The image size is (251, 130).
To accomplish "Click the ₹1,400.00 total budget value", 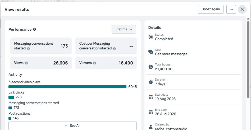I will 164,69.
